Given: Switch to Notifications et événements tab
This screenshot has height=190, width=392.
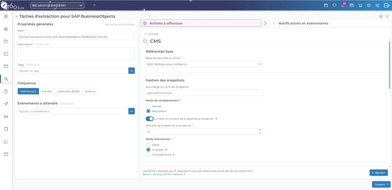Looking at the screenshot, I should click(303, 23).
